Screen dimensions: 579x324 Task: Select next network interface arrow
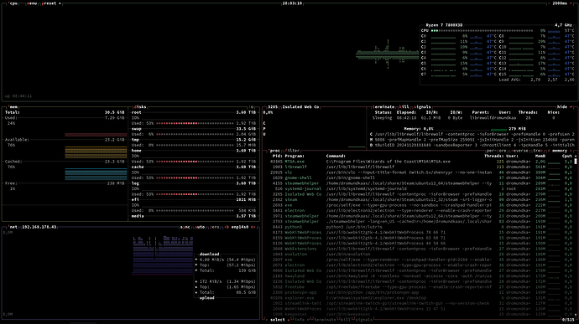(x=253, y=227)
